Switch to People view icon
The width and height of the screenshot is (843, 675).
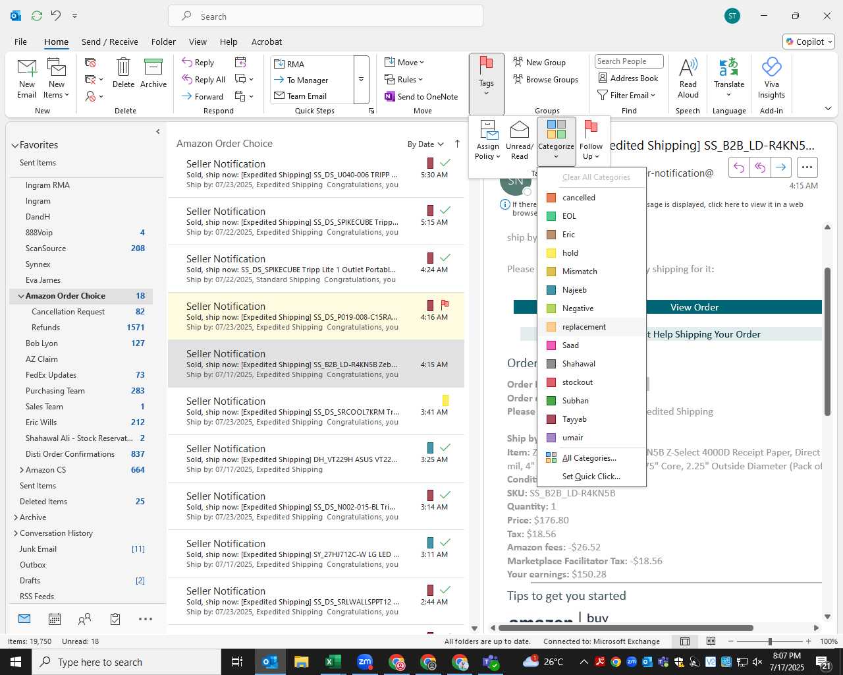click(84, 619)
